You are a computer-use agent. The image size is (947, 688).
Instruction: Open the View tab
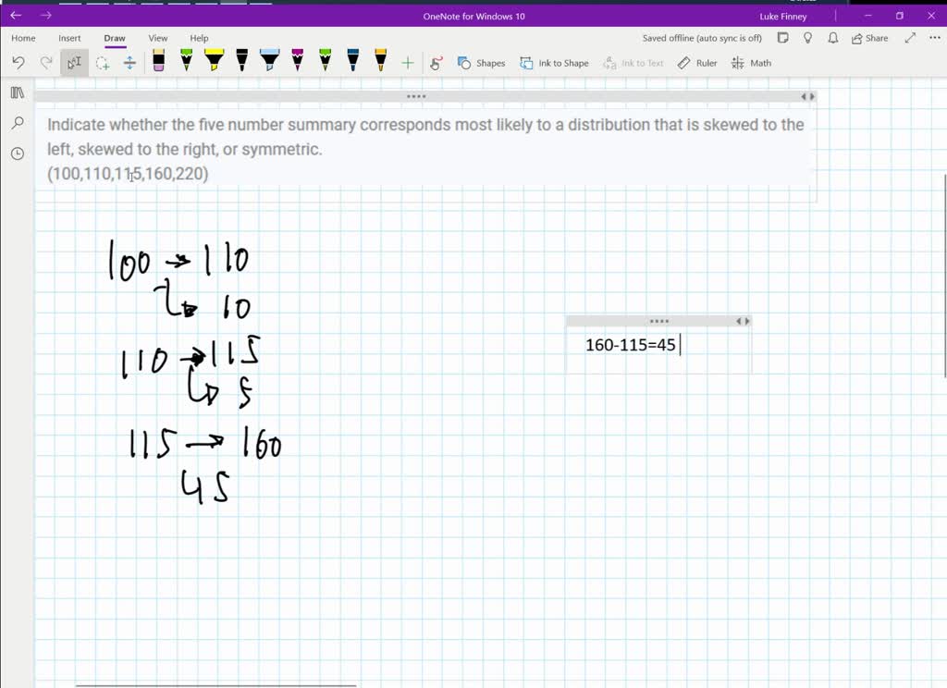tap(157, 38)
